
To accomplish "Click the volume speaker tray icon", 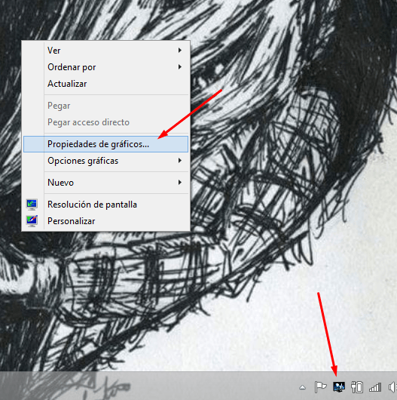I will 392,387.
